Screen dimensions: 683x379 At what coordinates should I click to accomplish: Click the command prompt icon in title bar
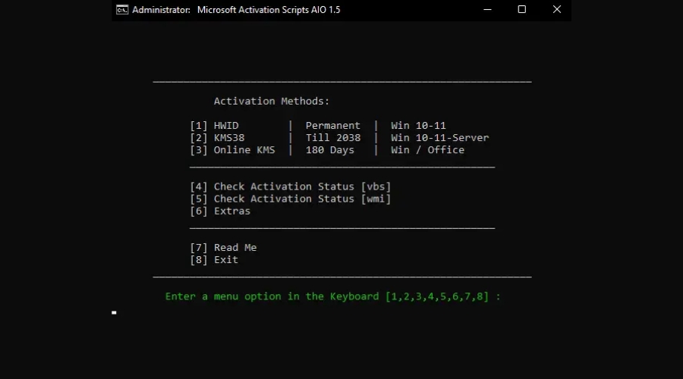[x=122, y=10]
